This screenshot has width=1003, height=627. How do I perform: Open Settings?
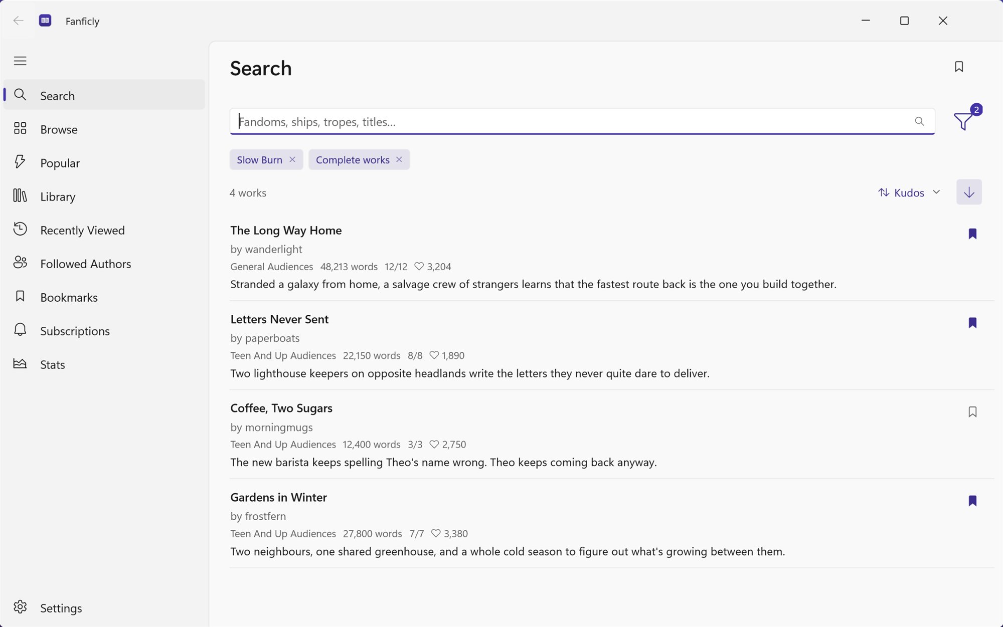[x=104, y=607]
